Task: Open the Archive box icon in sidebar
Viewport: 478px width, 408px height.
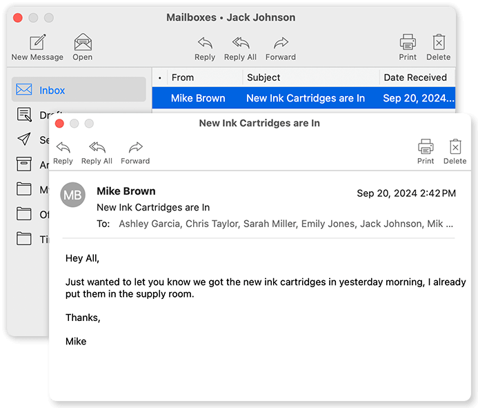Action: click(23, 164)
